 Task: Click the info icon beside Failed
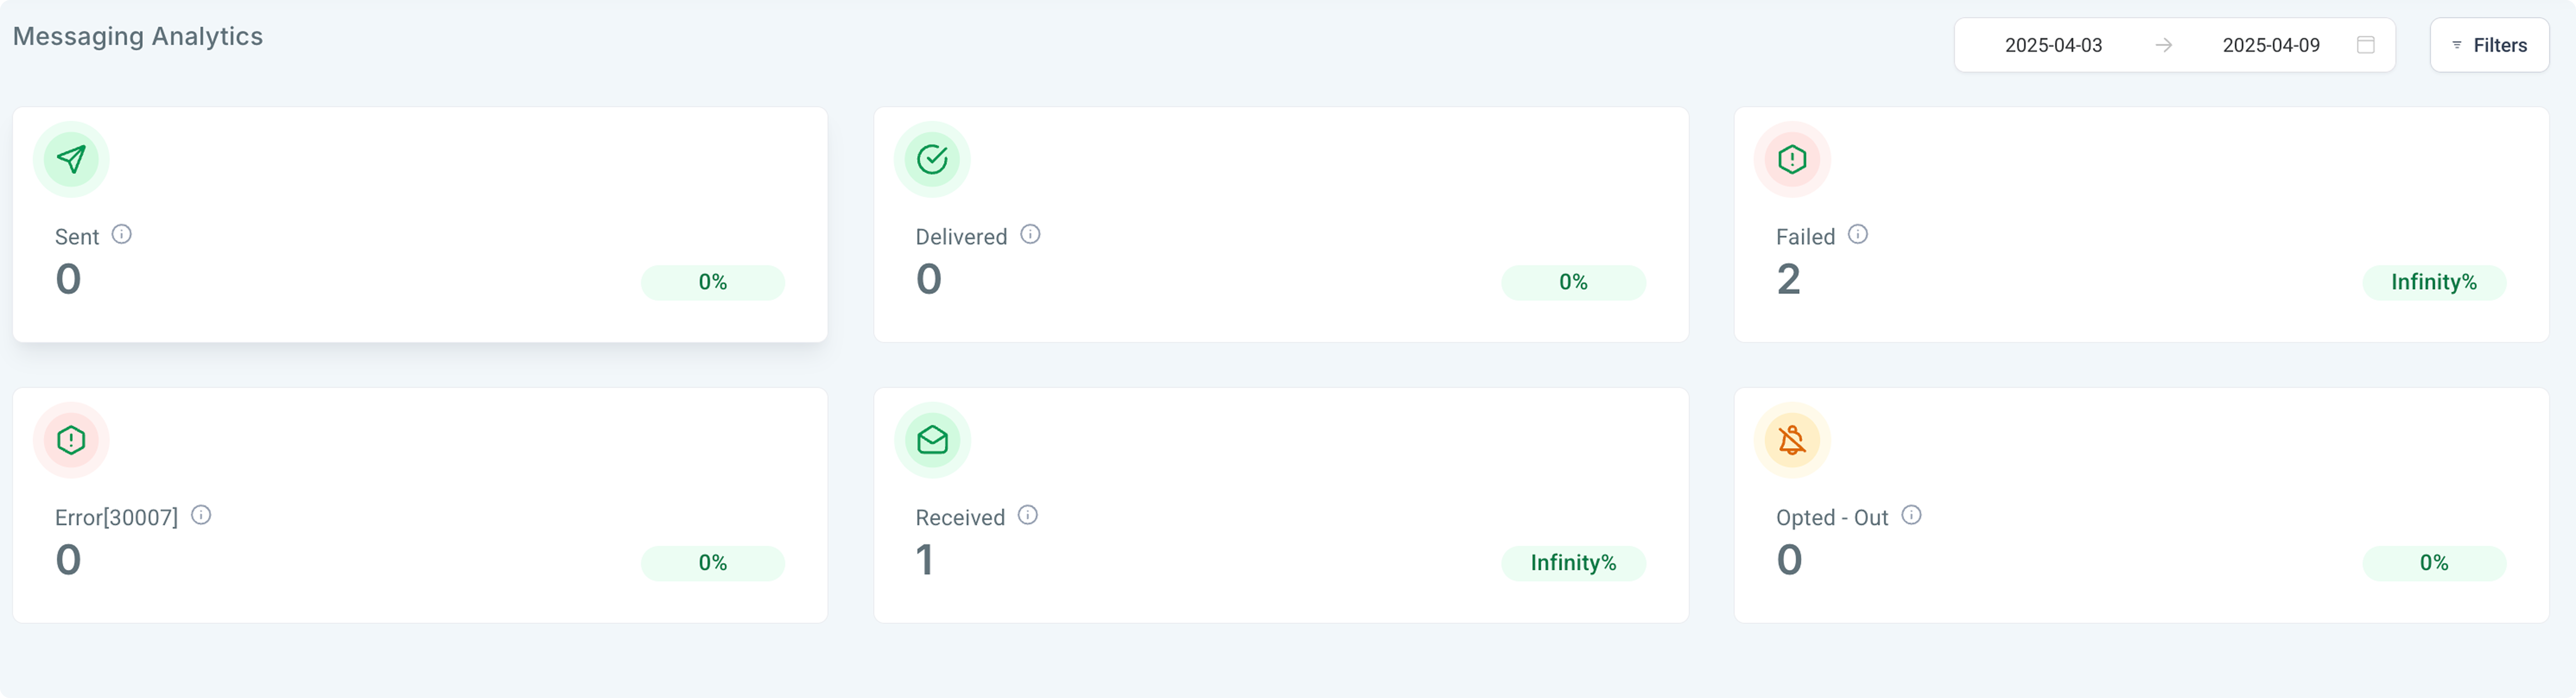(x=1858, y=234)
